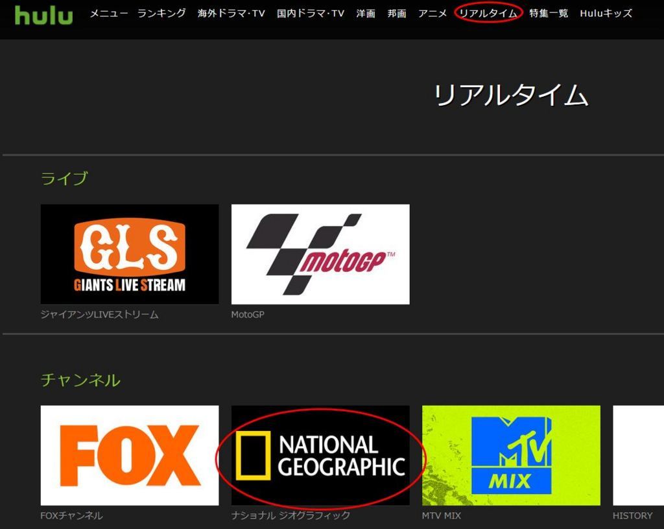
Task: Click the ライブ section heading
Action: tap(64, 178)
